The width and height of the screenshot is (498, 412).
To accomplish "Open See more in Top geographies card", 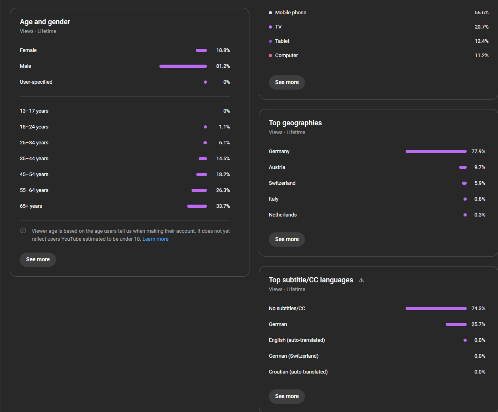I will click(287, 240).
